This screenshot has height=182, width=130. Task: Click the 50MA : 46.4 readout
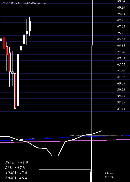tap(16, 178)
